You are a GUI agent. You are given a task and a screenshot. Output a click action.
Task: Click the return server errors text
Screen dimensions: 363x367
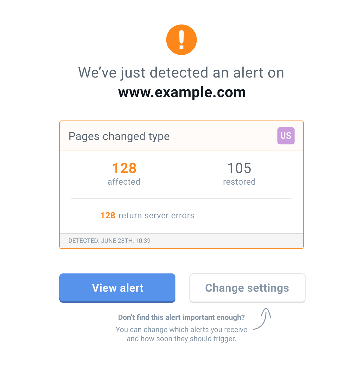[x=156, y=216]
